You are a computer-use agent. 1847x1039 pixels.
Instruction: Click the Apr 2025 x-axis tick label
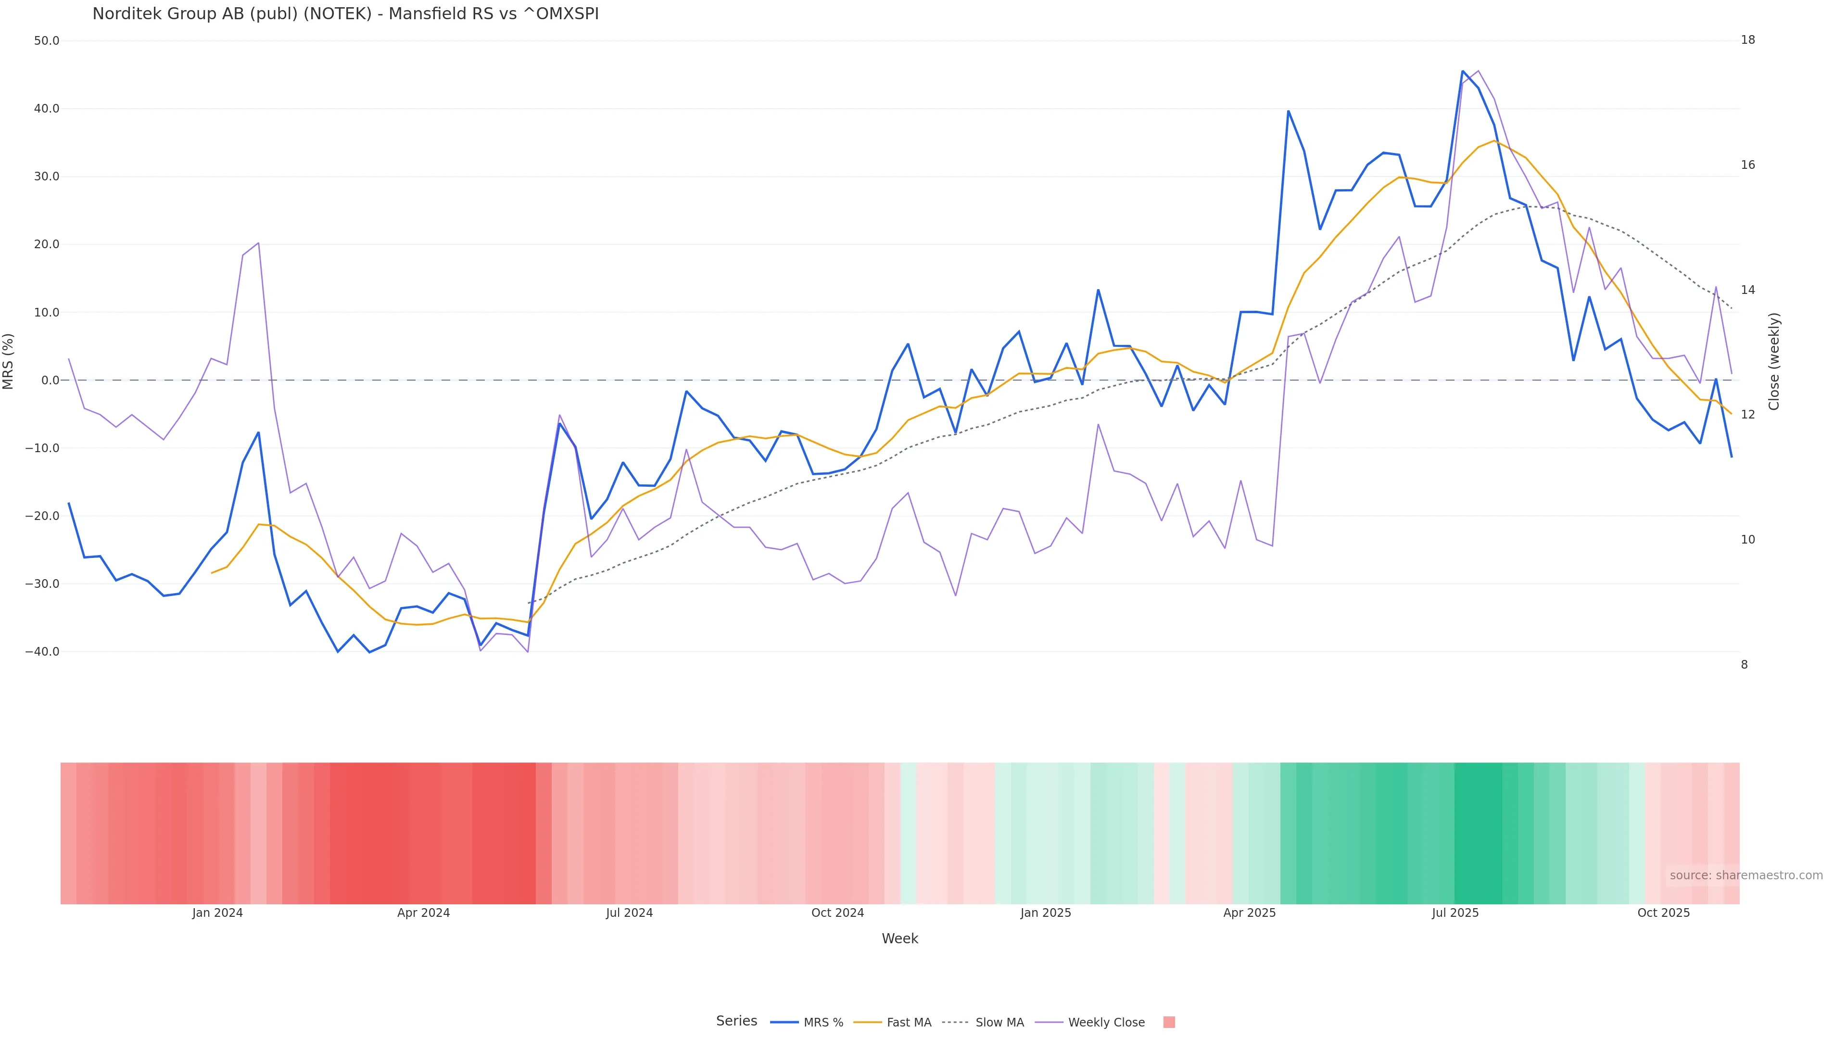pos(1249,913)
